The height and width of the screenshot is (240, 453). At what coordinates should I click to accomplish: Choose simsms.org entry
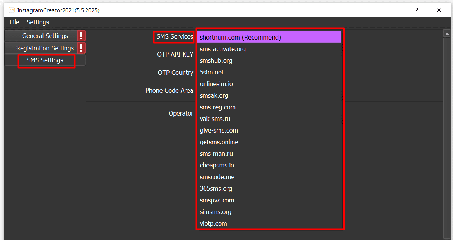click(x=269, y=212)
